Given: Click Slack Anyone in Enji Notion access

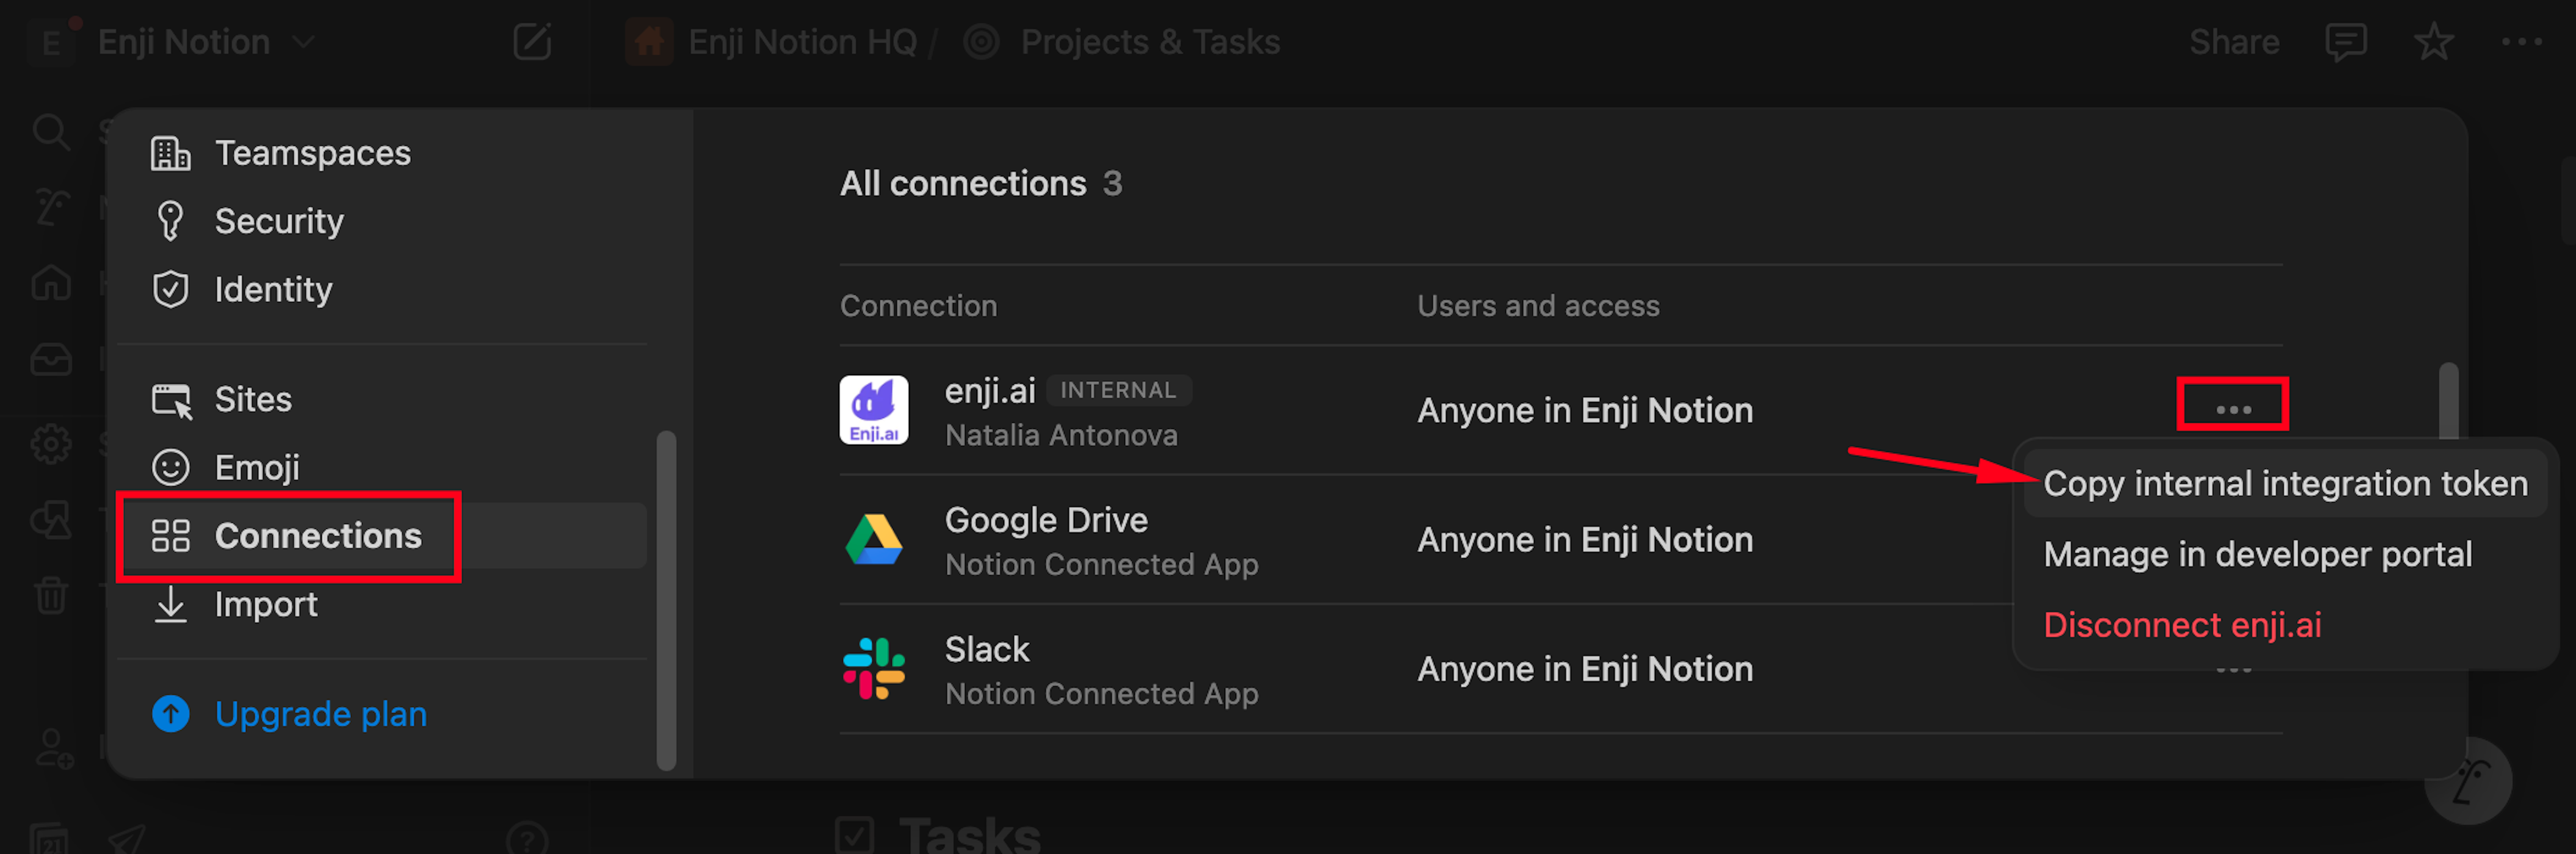Looking at the screenshot, I should (x=1585, y=668).
